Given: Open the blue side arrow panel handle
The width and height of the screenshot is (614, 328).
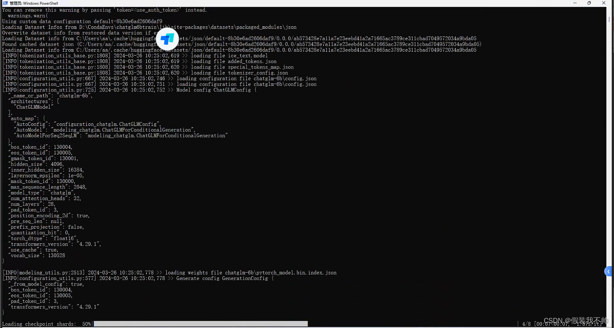Looking at the screenshot, I should coord(608,271).
